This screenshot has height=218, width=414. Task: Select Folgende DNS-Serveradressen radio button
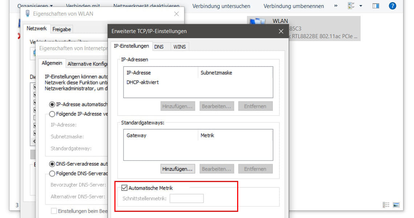tap(52, 173)
